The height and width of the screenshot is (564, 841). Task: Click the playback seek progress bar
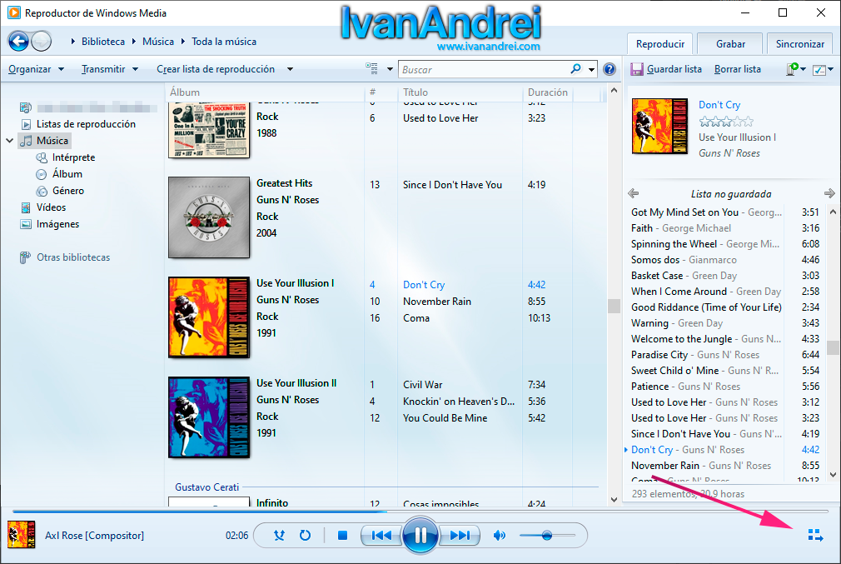[x=420, y=512]
